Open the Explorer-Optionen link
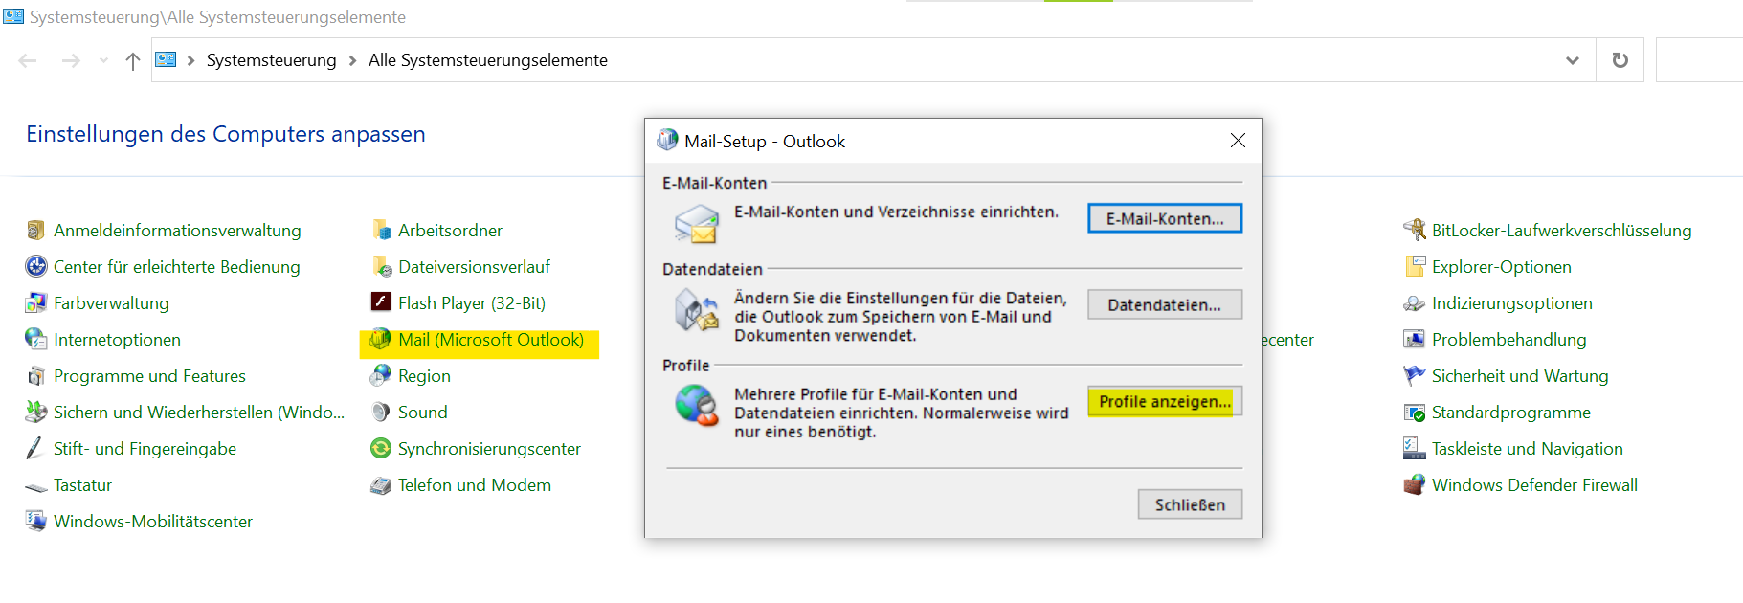1743x603 pixels. pyautogui.click(x=1502, y=267)
